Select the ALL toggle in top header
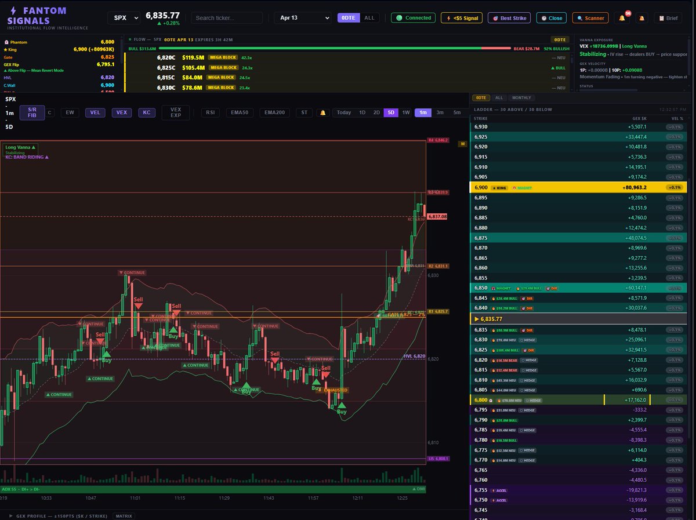Screen dimensions: 696x520 [369, 18]
